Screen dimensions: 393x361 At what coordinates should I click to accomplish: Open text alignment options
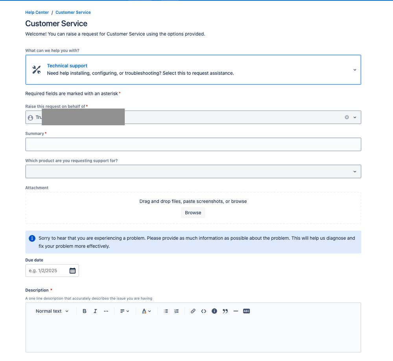(125, 311)
